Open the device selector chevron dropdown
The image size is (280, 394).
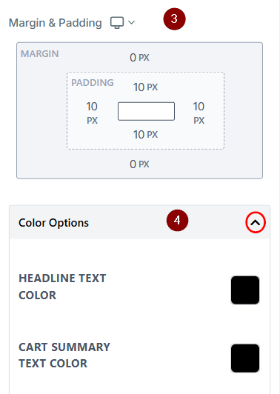point(131,23)
